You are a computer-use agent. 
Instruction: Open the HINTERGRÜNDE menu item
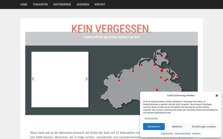point(62,5)
